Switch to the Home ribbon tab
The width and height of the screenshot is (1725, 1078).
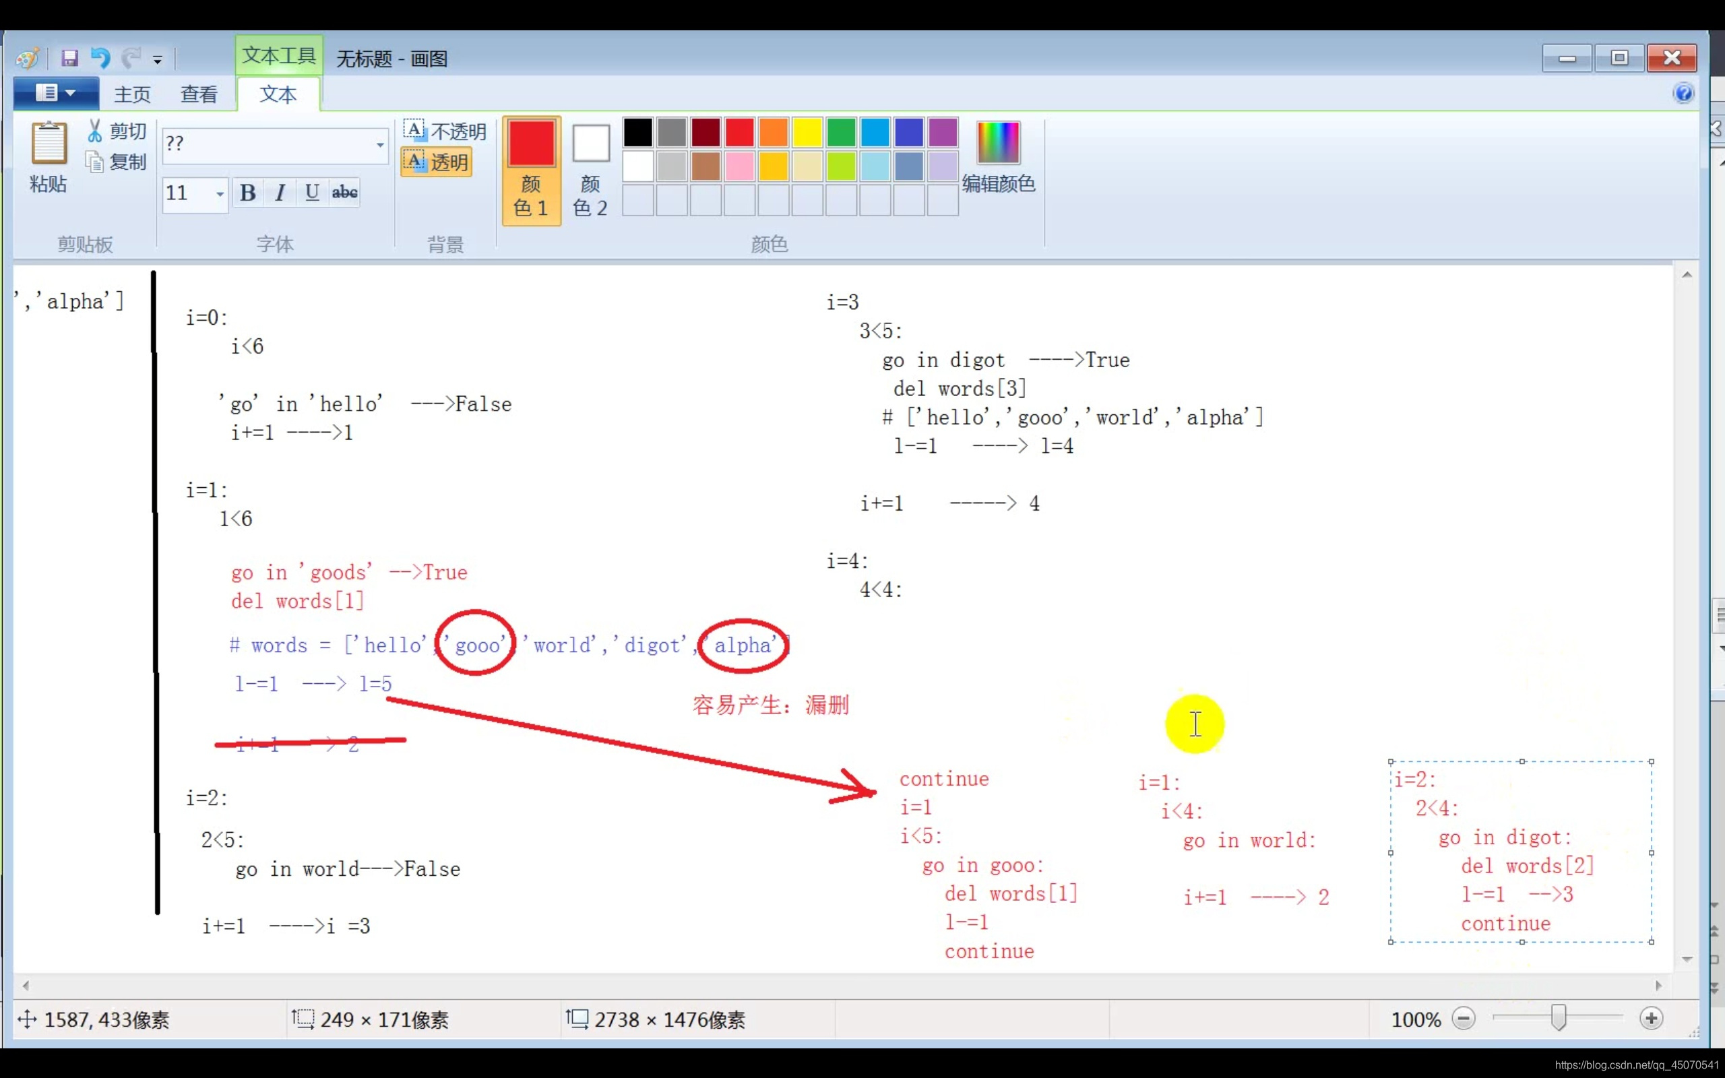(x=132, y=94)
